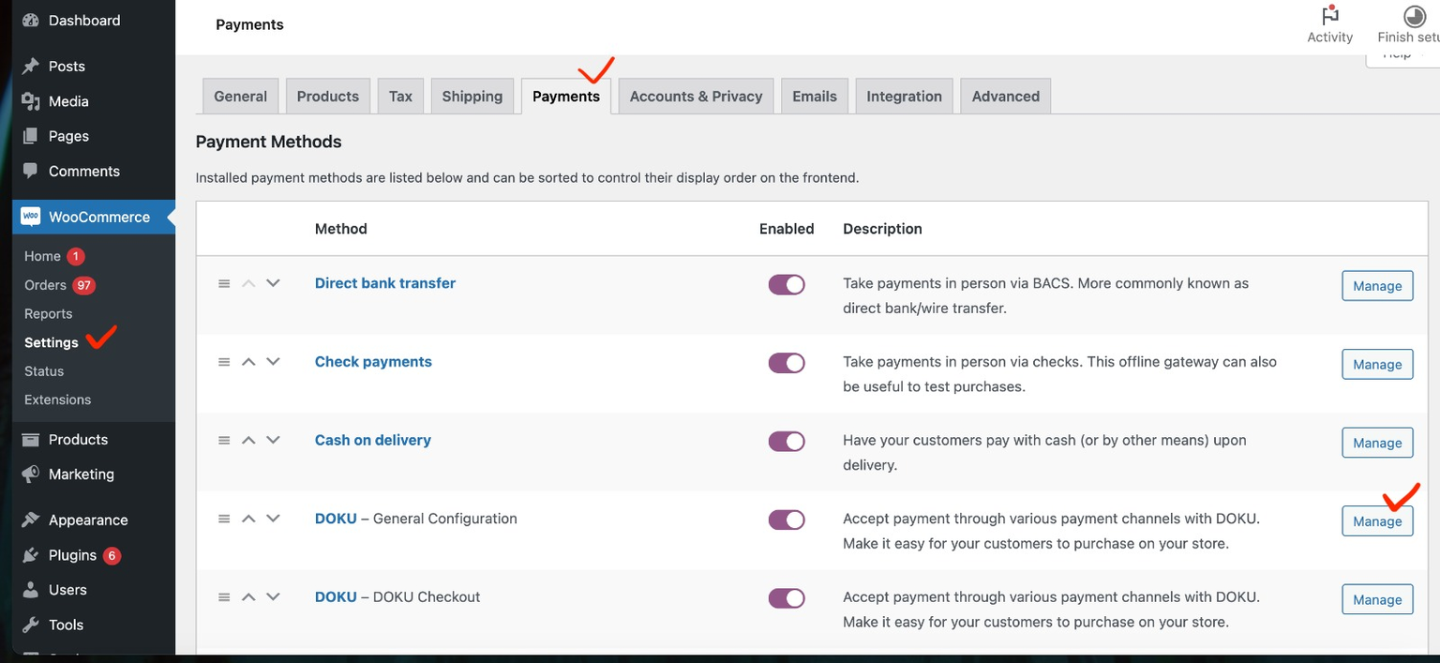
Task: Click the Pages icon in sidebar
Action: [31, 136]
